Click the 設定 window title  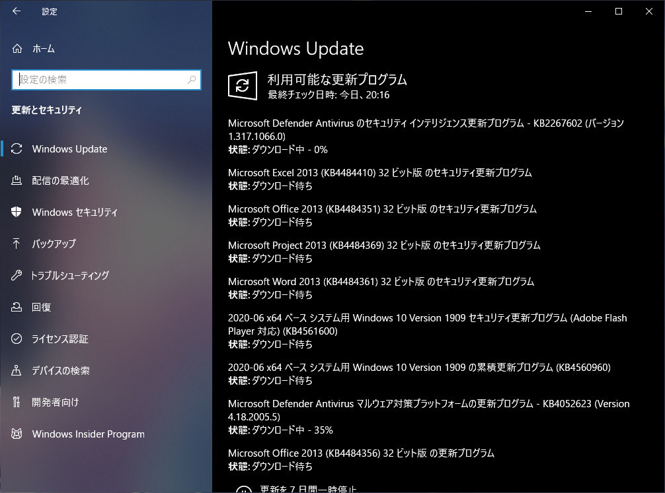point(49,11)
